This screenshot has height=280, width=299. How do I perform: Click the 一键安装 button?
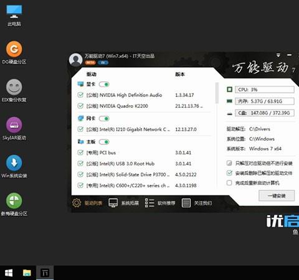click(x=277, y=195)
